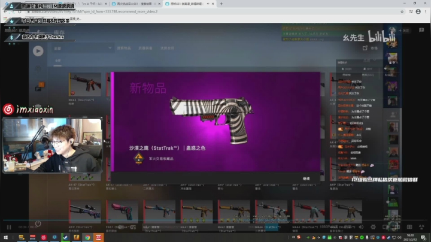Open Chrome from the taskbar
Screen dimensions: 431x242
pyautogui.click(x=87, y=237)
